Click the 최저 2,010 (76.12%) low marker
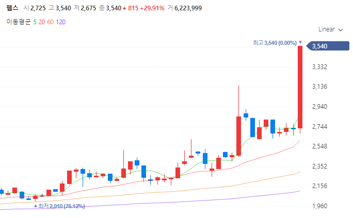Screen dimensions: 353x218 (59, 206)
